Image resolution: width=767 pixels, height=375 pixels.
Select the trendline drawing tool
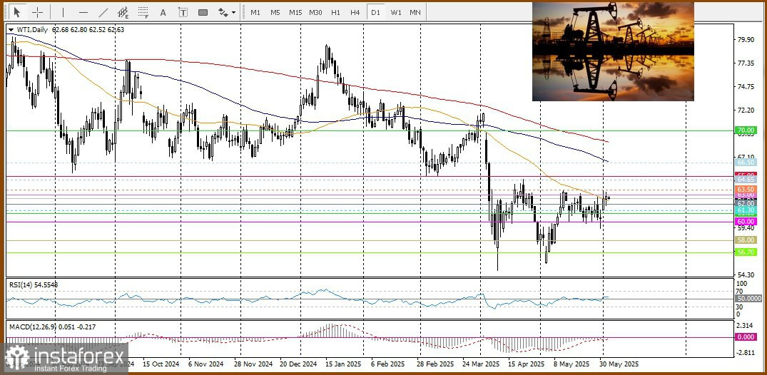[103, 12]
